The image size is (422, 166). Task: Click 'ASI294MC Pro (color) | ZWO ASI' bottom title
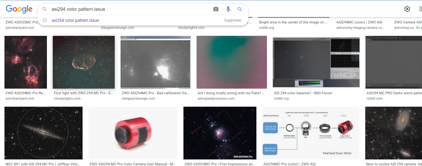pos(289,164)
